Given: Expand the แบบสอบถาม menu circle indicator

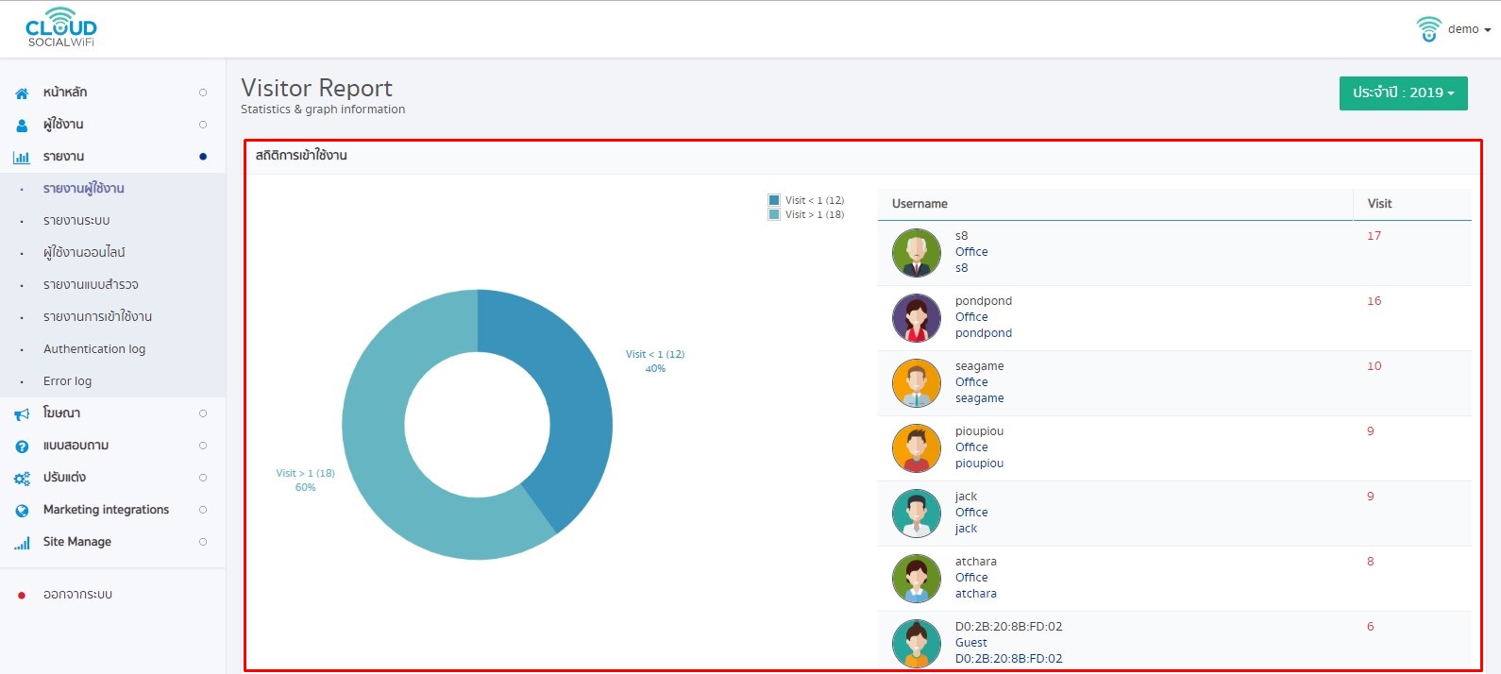Looking at the screenshot, I should click(203, 446).
